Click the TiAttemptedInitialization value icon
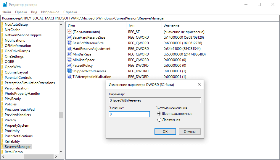The image size is (280, 160). pyautogui.click(x=70, y=77)
